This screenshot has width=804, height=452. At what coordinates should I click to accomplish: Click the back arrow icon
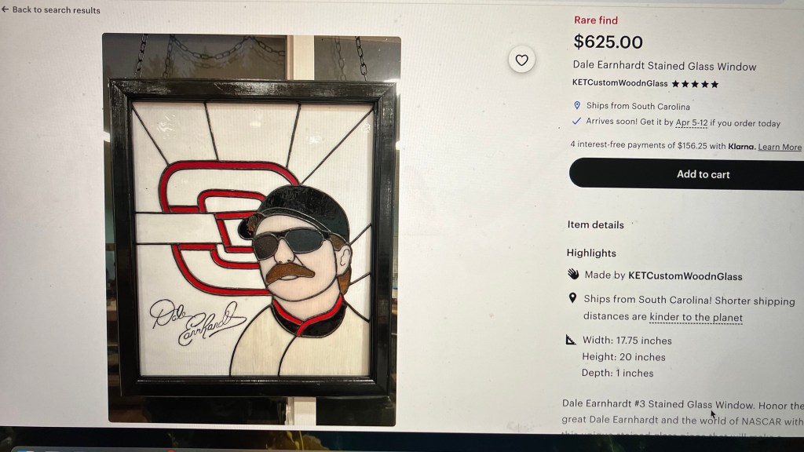(5, 9)
